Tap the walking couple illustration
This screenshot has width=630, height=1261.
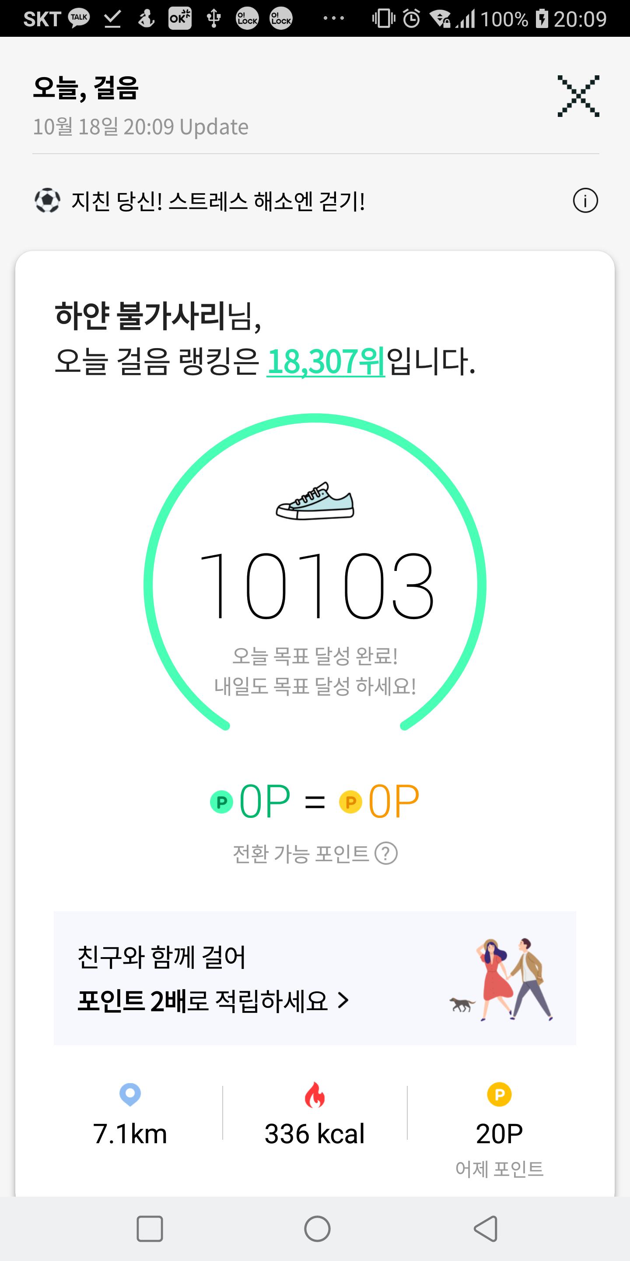pyautogui.click(x=504, y=979)
